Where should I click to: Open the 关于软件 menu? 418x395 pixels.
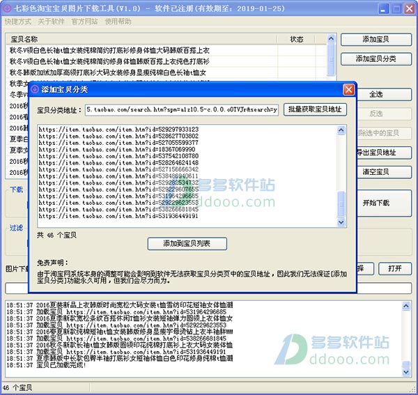tap(51, 22)
